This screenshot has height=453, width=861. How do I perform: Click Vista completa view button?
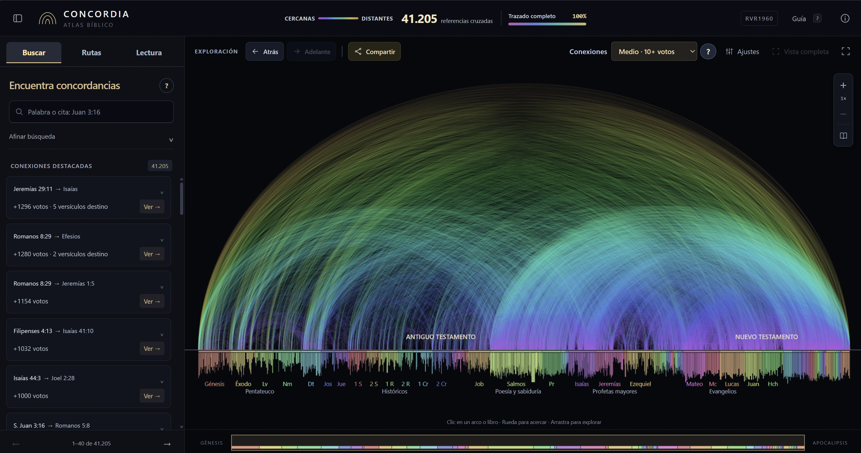(801, 51)
